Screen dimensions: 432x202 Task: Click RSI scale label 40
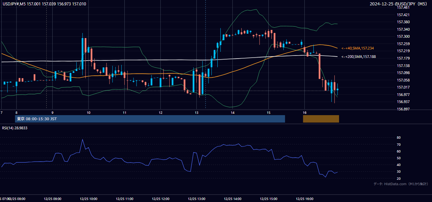[x=399, y=165]
